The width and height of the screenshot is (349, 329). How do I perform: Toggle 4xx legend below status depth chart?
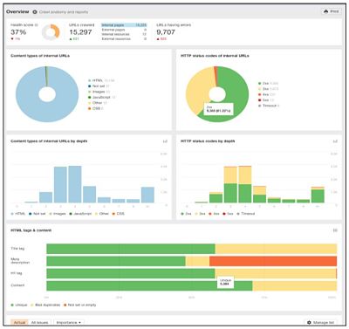(x=214, y=214)
